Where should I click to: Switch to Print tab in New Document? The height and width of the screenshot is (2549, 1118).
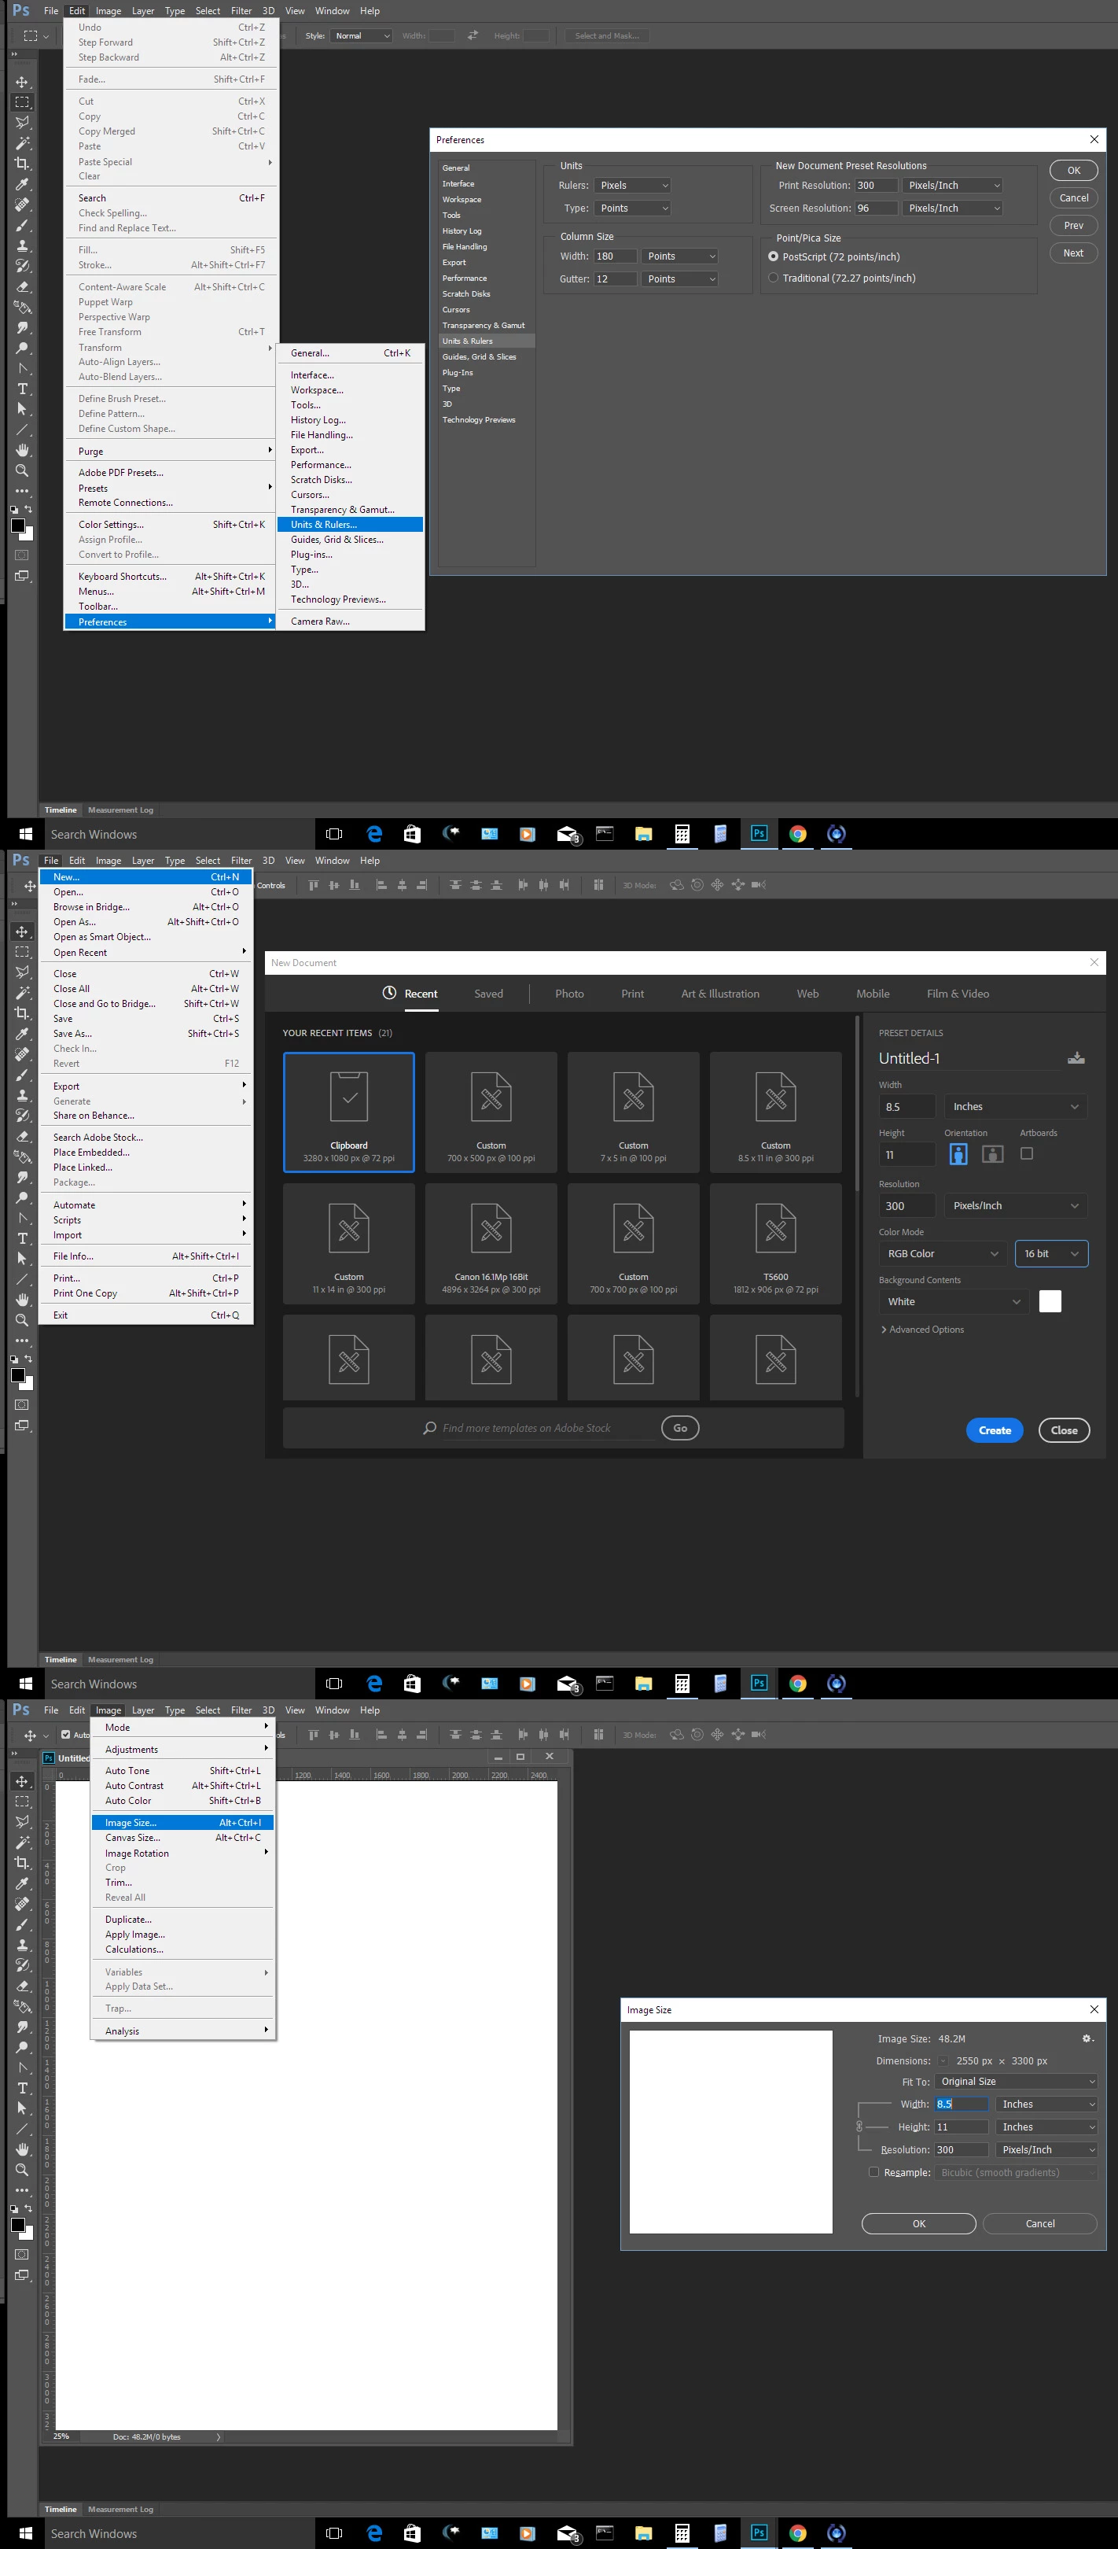[633, 994]
